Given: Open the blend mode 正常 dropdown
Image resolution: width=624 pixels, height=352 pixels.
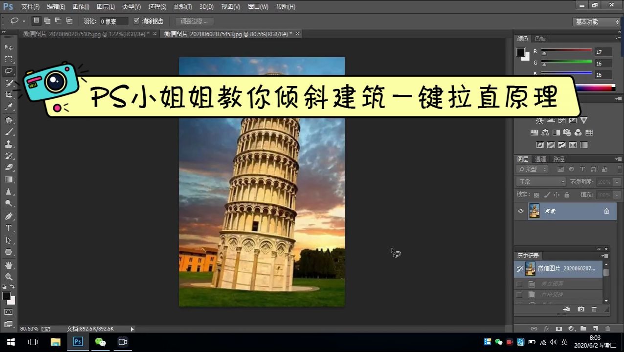Looking at the screenshot, I should pos(541,182).
